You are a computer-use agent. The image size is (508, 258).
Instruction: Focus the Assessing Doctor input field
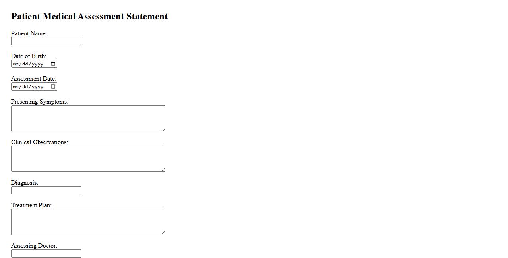click(x=46, y=254)
